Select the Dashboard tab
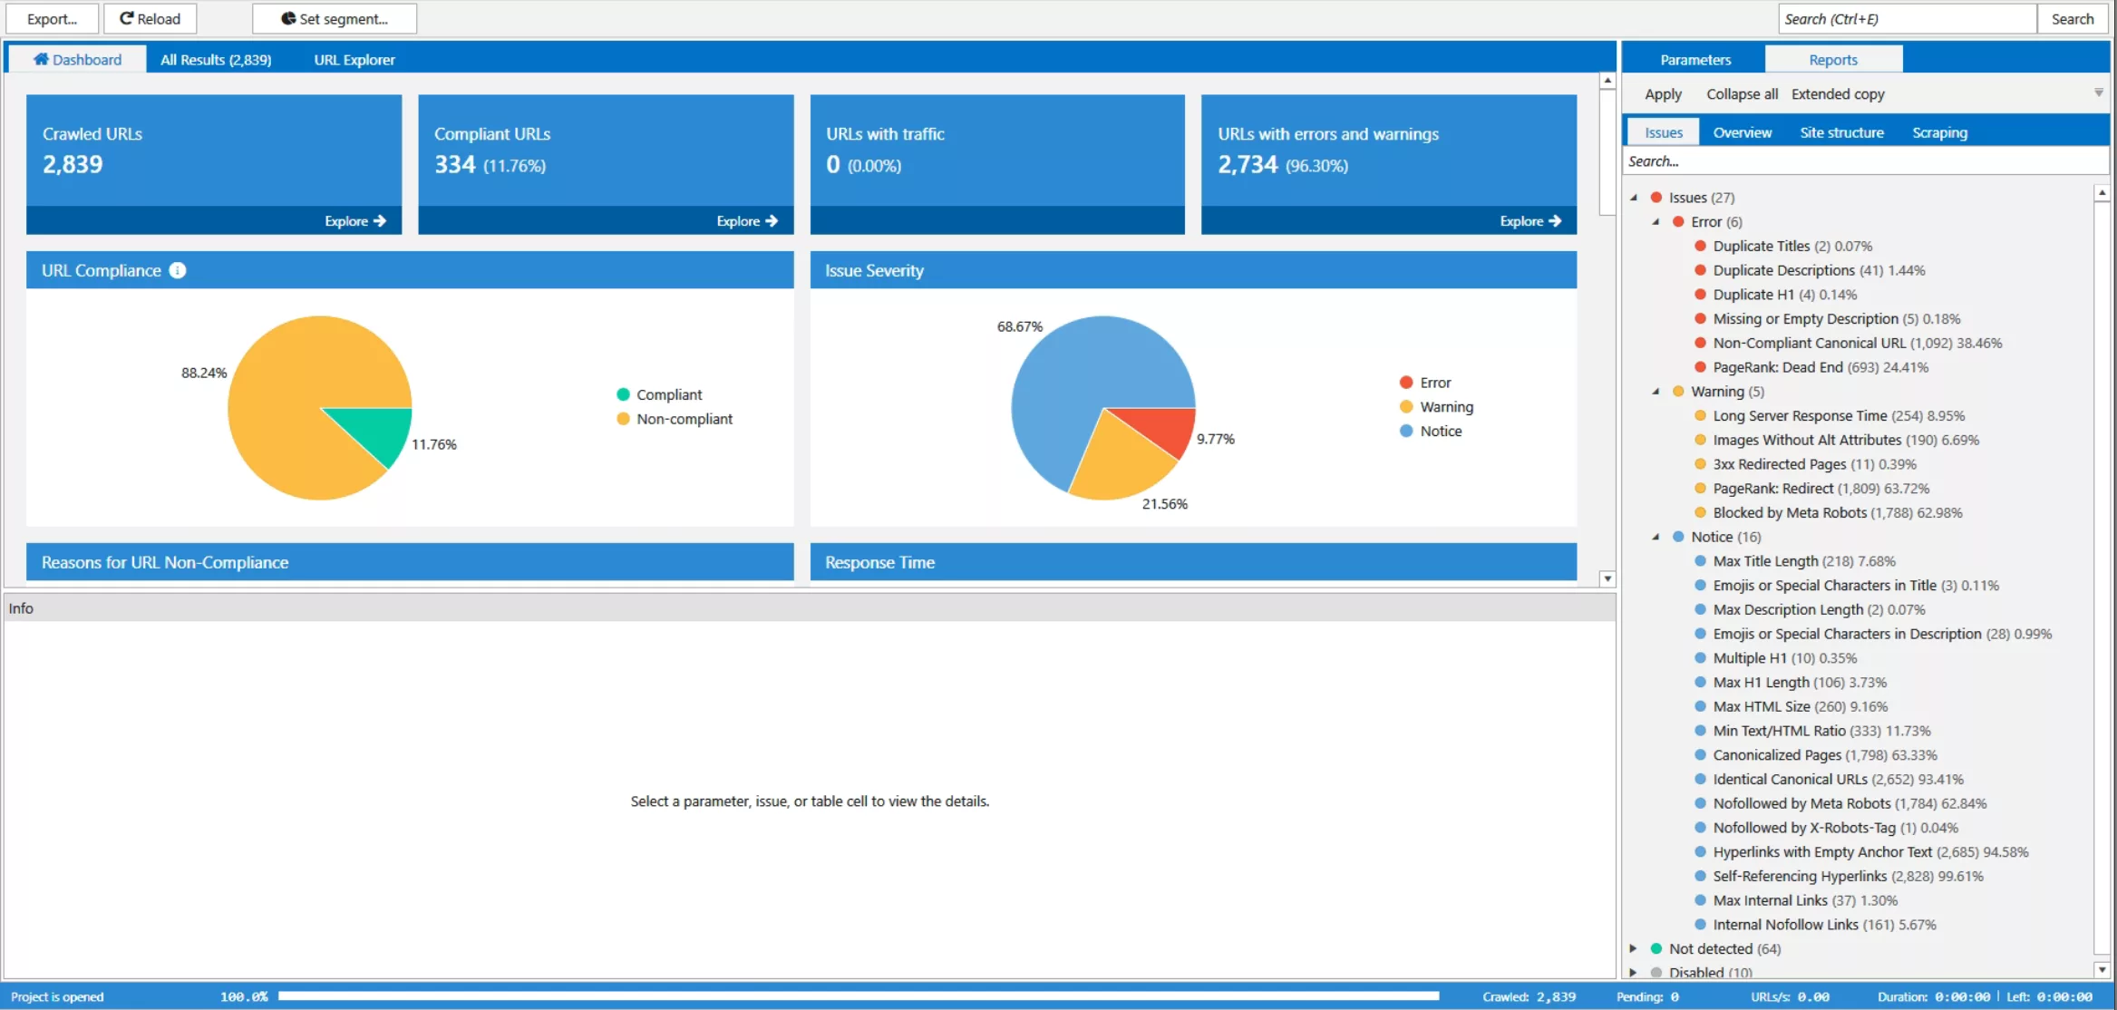The height and width of the screenshot is (1010, 2117). point(77,60)
